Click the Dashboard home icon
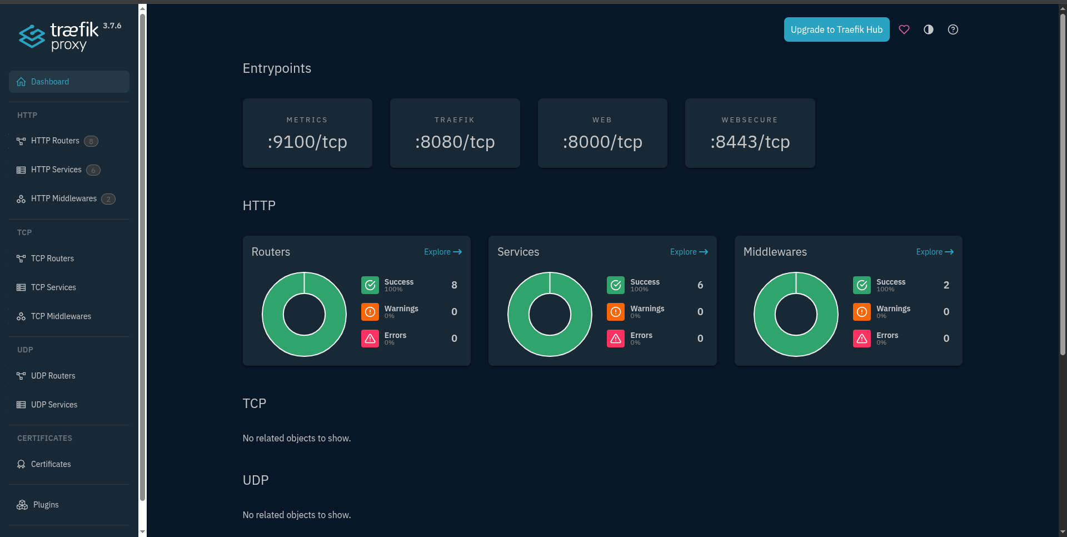Screen dimensions: 1067x537 coord(21,82)
